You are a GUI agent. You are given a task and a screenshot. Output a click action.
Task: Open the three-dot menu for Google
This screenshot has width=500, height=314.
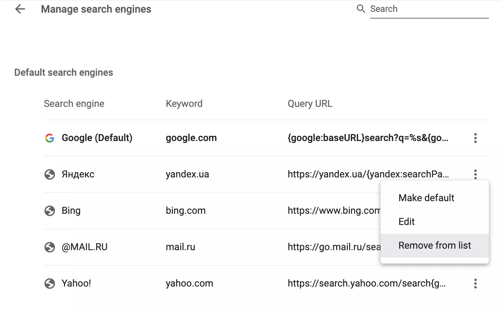click(475, 138)
